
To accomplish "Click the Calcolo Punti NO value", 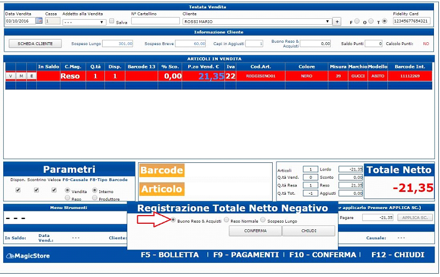I will 426,44.
